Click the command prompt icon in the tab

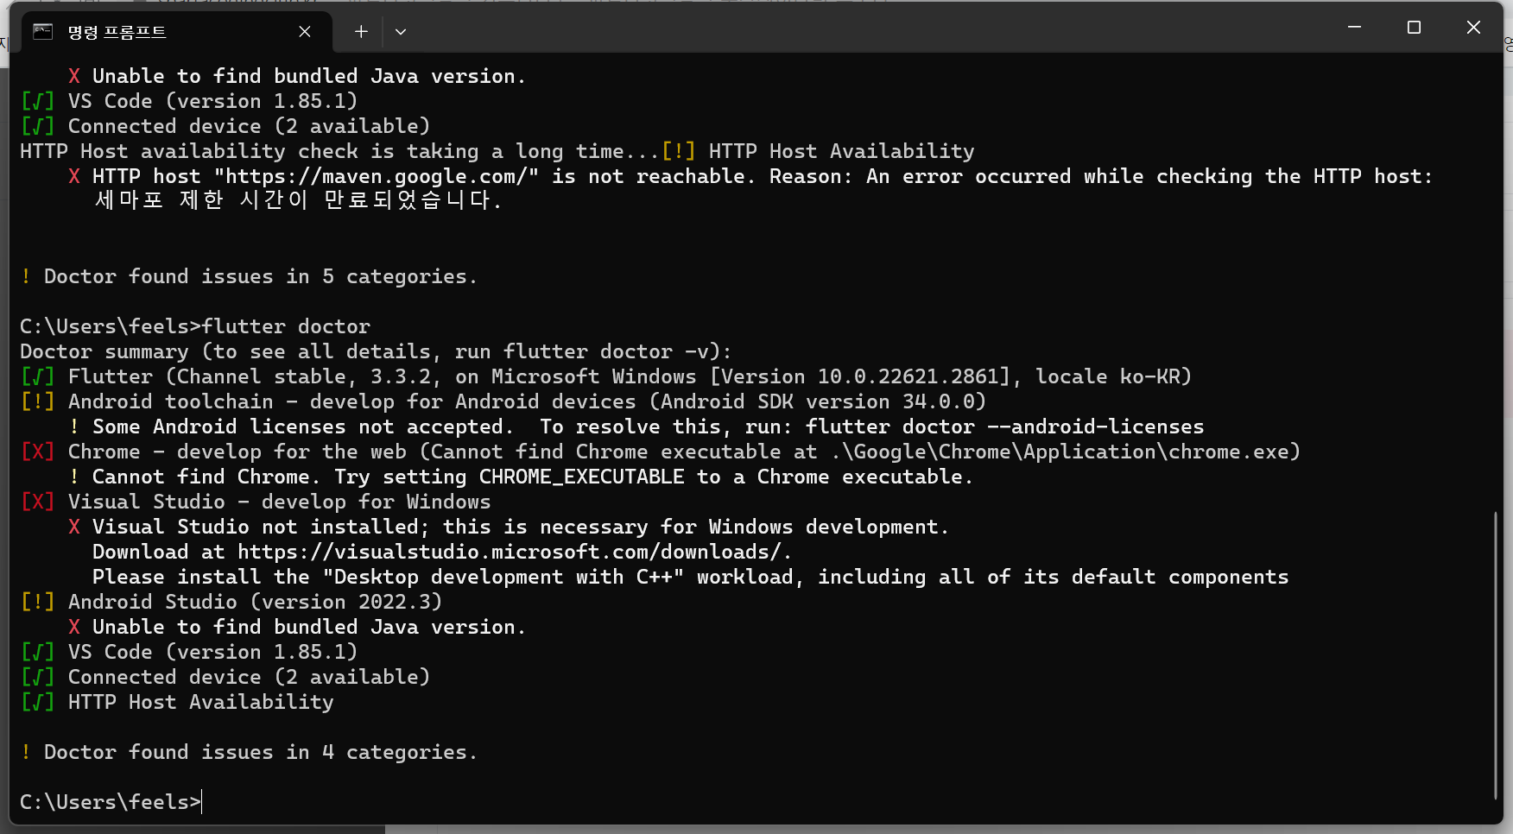tap(43, 32)
